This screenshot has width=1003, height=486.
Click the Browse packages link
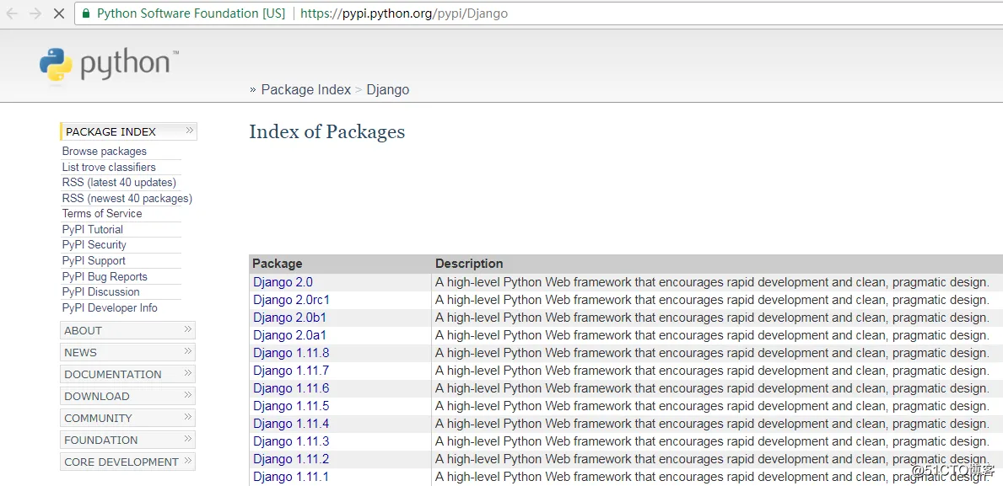105,152
